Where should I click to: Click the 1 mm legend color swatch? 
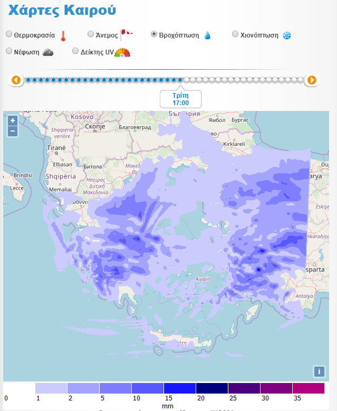[x=51, y=388]
